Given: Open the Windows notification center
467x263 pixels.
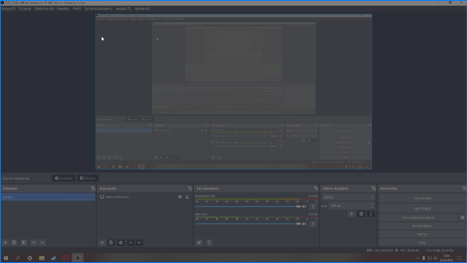Looking at the screenshot, I should [459, 258].
